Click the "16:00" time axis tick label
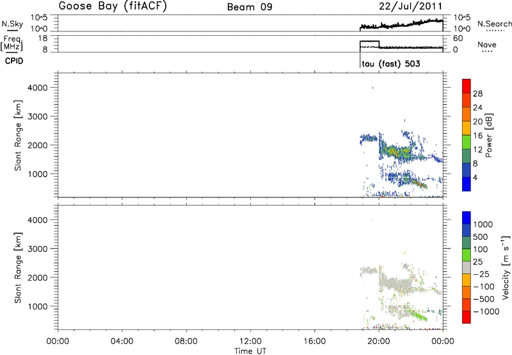Screen dimensions: 512x355 pyautogui.click(x=314, y=342)
